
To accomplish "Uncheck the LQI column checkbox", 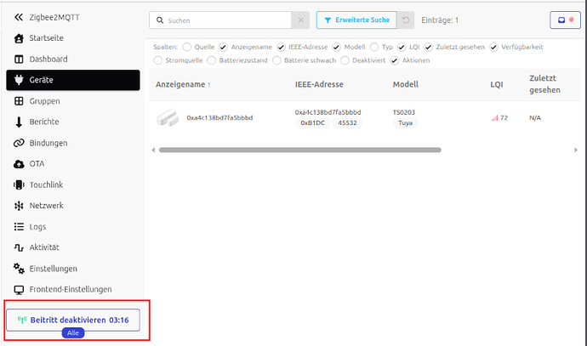I will [x=405, y=47].
